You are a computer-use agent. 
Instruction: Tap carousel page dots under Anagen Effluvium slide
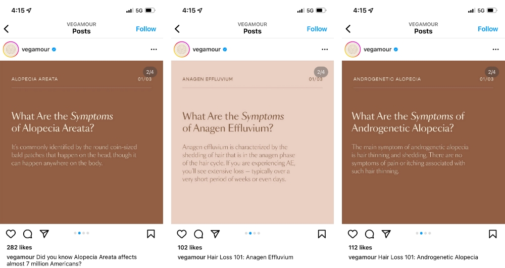(252, 233)
